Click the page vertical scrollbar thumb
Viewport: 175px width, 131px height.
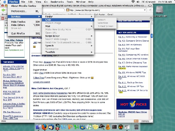click(152, 36)
